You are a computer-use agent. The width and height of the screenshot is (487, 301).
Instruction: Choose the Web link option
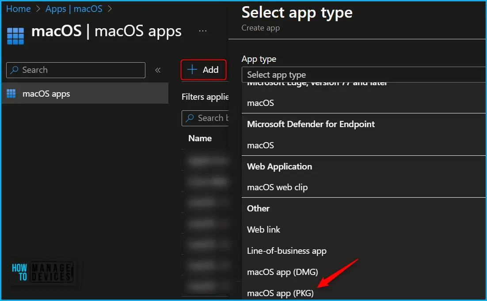click(363, 230)
